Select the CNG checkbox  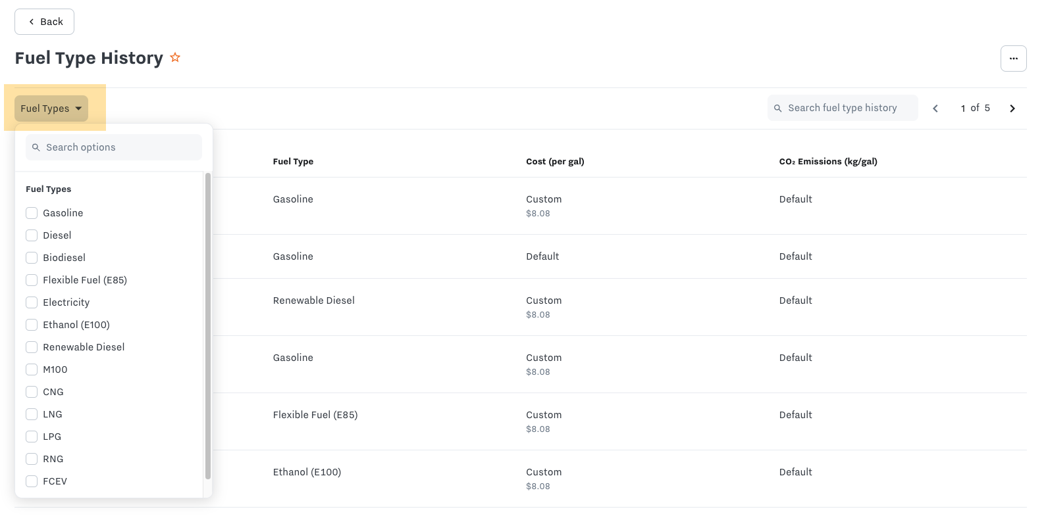(32, 392)
